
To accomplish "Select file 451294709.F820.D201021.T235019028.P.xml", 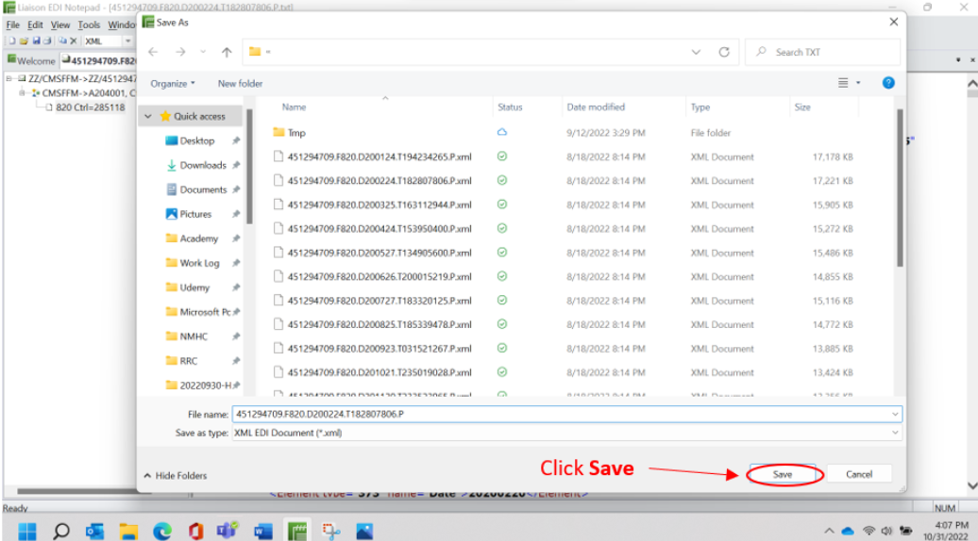I will click(x=379, y=372).
